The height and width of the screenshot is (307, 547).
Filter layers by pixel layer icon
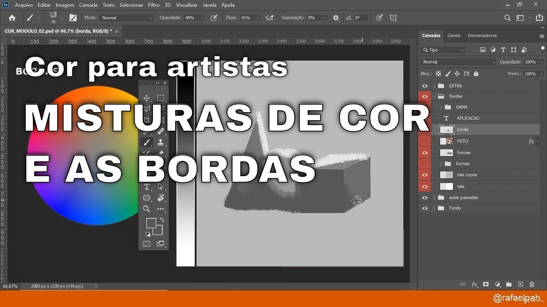point(483,50)
